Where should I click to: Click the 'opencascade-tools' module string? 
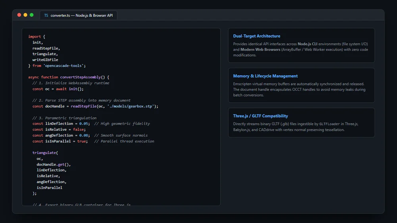(63, 66)
